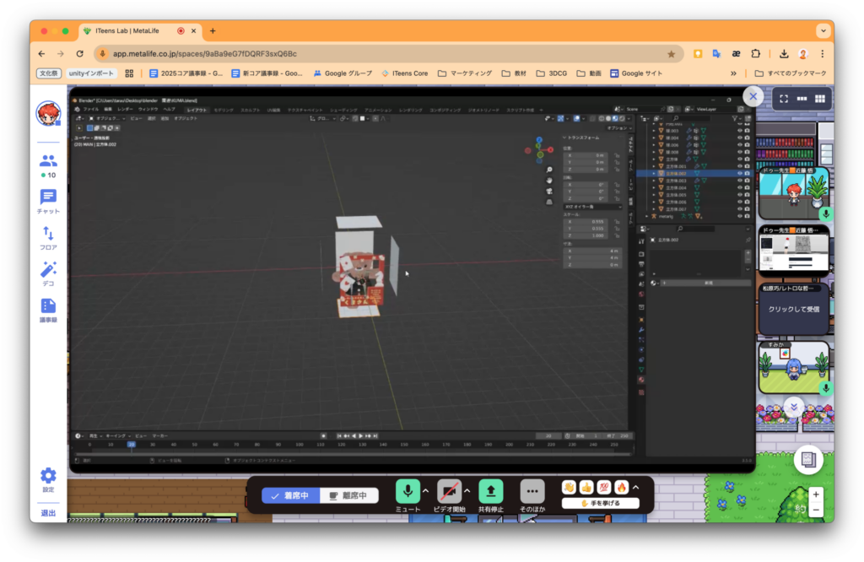Open the Chrome three-dot menu
This screenshot has width=864, height=562.
point(822,53)
